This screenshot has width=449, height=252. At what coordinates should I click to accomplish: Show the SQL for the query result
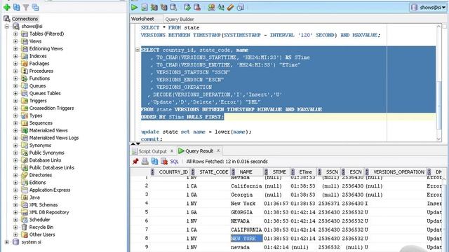coord(174,162)
